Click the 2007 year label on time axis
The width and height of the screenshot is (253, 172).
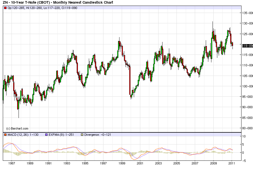[195, 163]
